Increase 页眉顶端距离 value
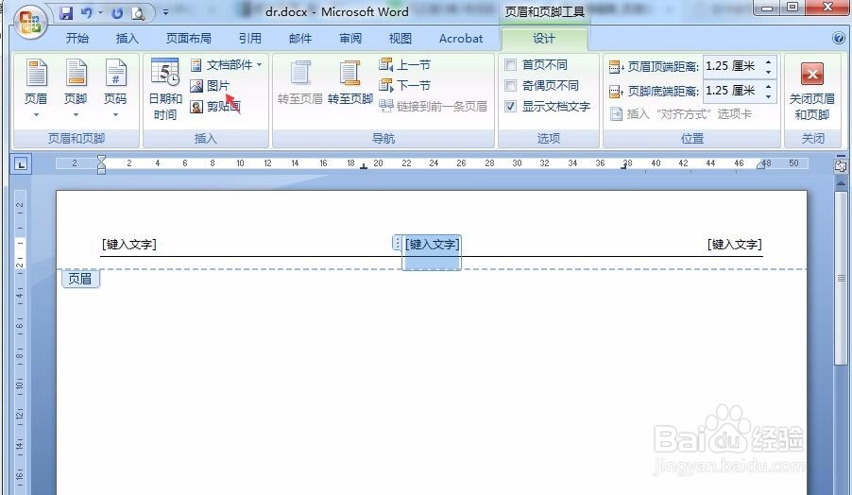The height and width of the screenshot is (495, 852). tap(768, 62)
